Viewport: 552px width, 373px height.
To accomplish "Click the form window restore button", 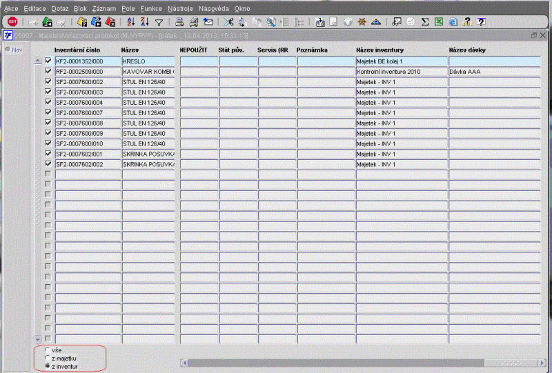I will coord(534,35).
